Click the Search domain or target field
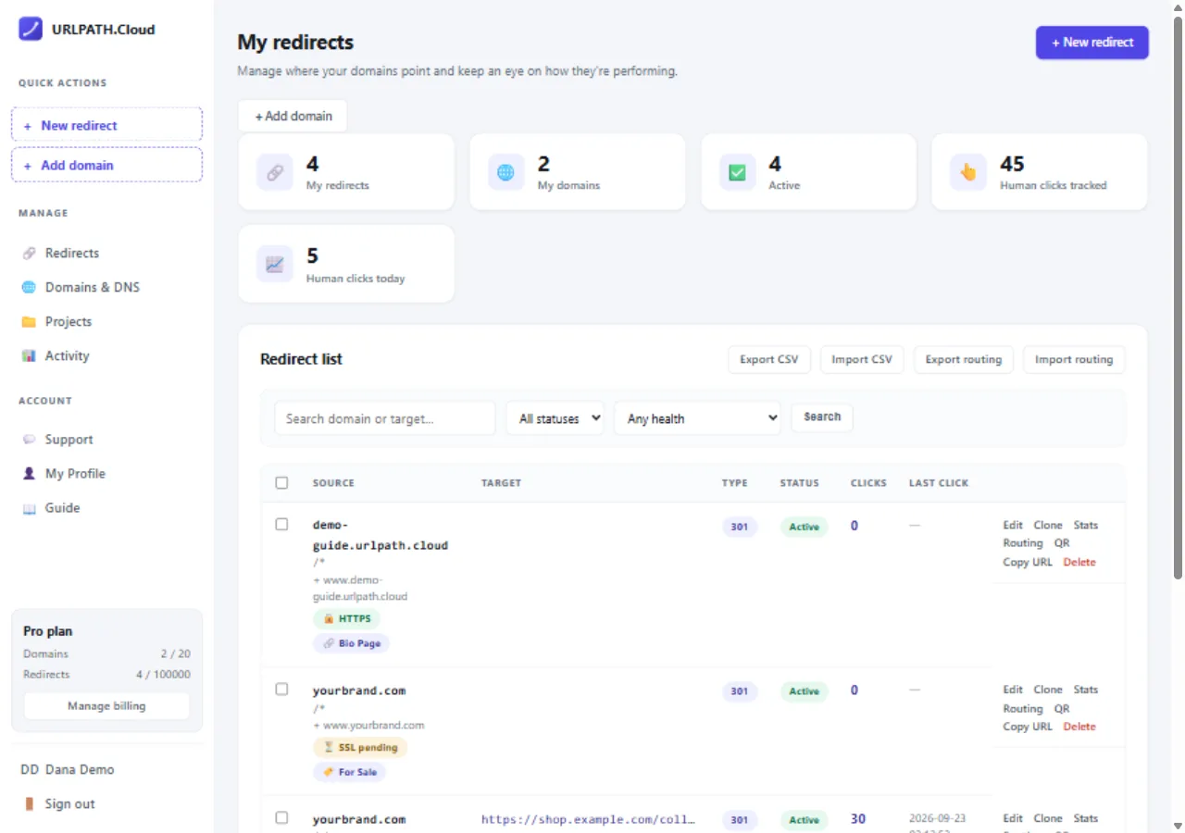The height and width of the screenshot is (833, 1185). pos(385,418)
